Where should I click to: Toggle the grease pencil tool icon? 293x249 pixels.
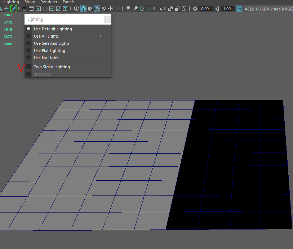(14, 9)
